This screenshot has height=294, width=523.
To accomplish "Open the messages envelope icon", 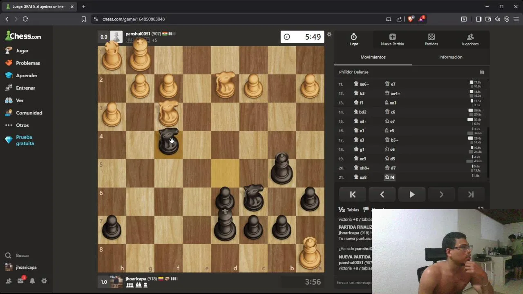I will click(20, 281).
